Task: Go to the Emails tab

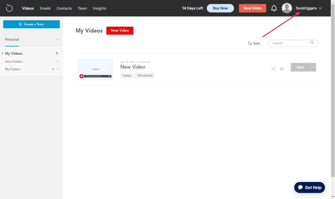Action: [45, 8]
